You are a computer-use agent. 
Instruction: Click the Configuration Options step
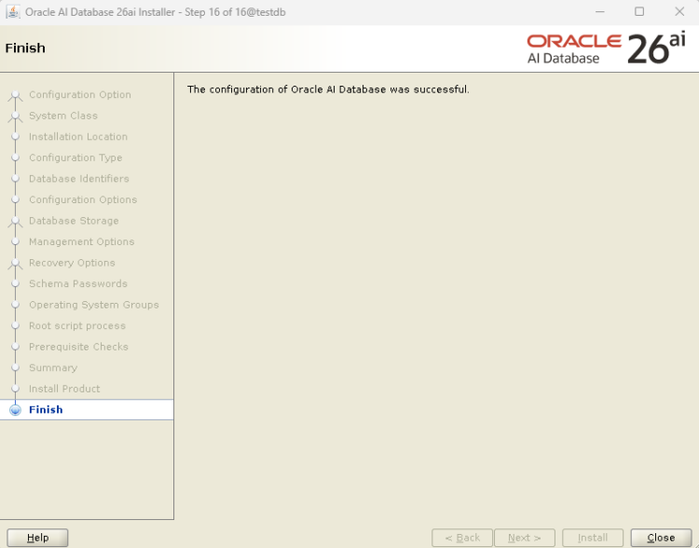pyautogui.click(x=83, y=199)
